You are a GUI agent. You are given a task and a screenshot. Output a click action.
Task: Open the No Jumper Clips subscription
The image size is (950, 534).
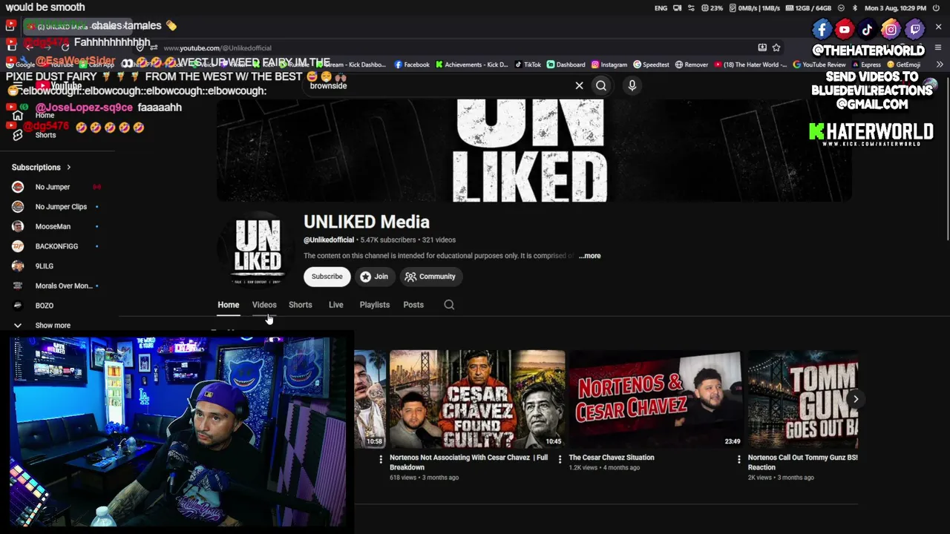pyautogui.click(x=61, y=207)
